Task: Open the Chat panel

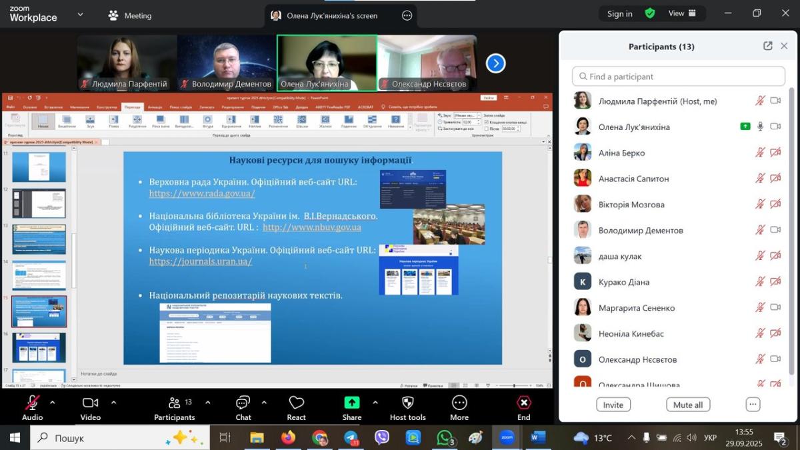Action: click(x=243, y=403)
